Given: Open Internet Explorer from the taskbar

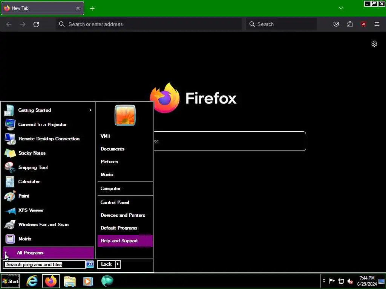Looking at the screenshot, I should click(x=32, y=281).
